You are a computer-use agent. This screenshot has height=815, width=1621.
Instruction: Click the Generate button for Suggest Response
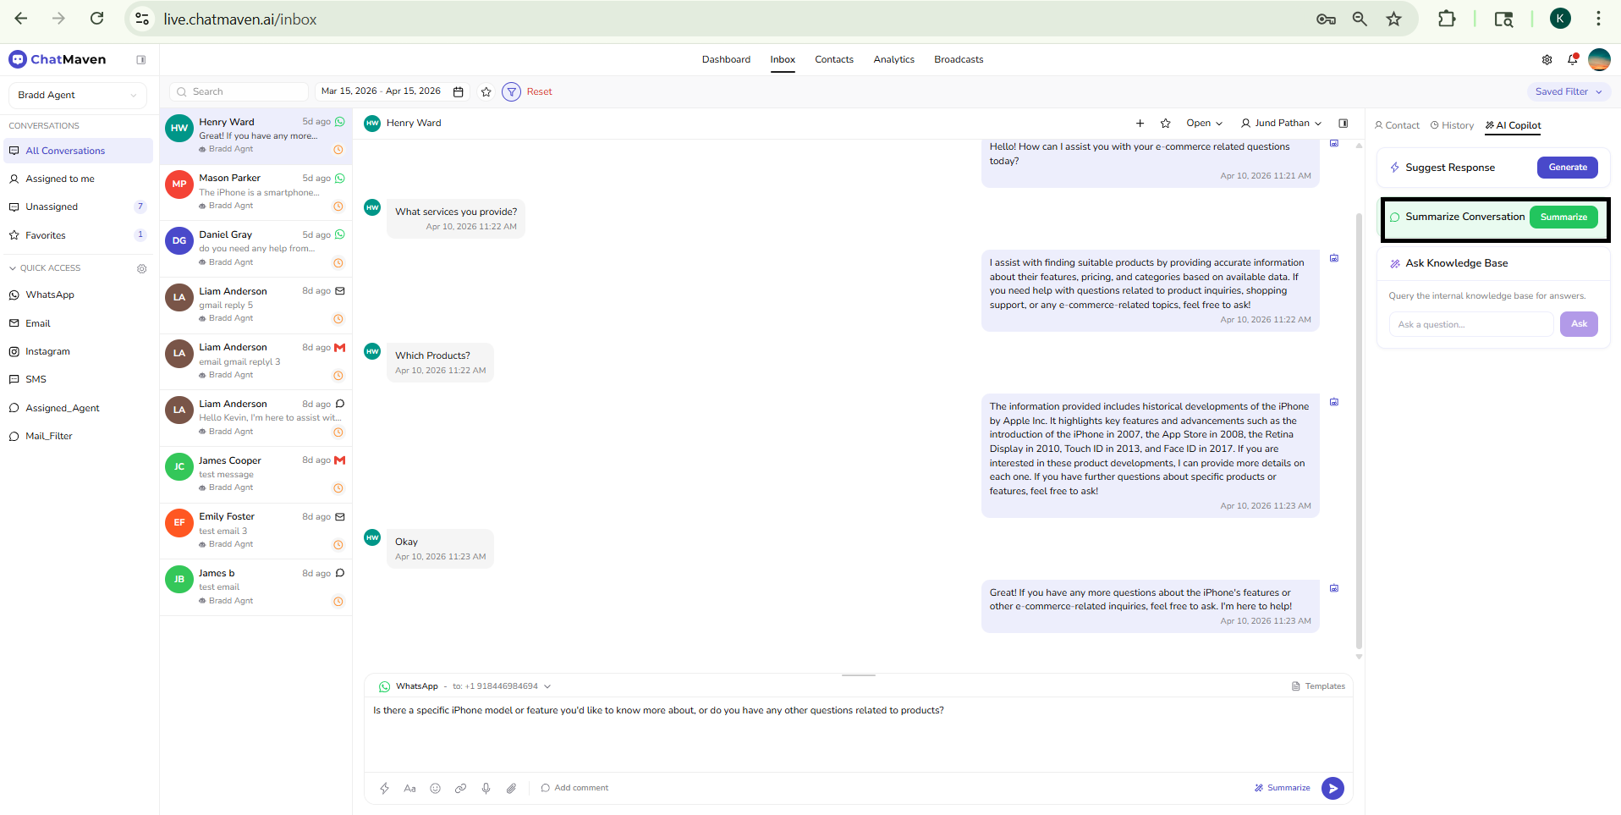[x=1567, y=168]
